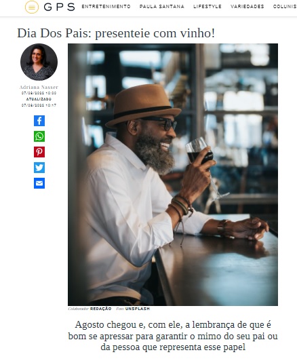Open the Paula Santana menu
This screenshot has width=297, height=363.
tap(162, 7)
